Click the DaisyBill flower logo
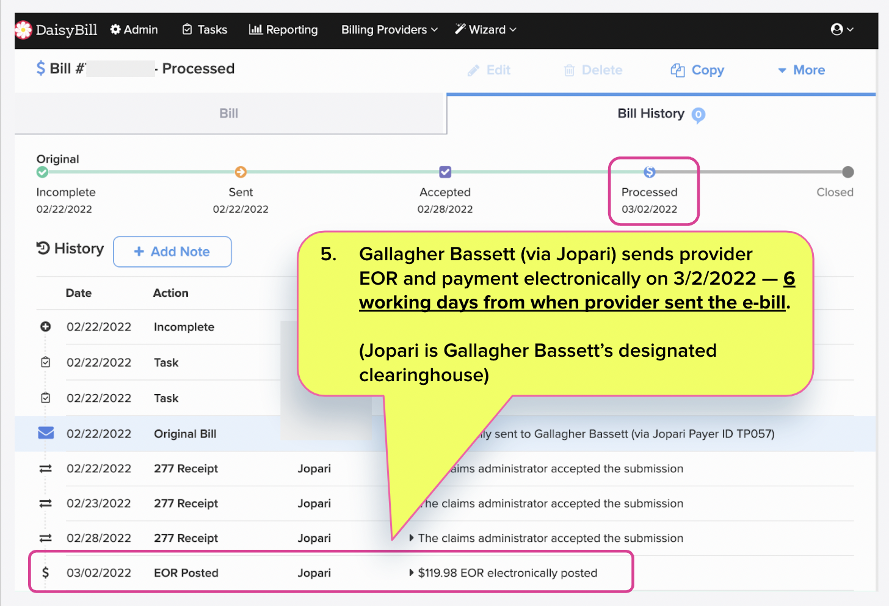889x606 pixels. [x=24, y=30]
